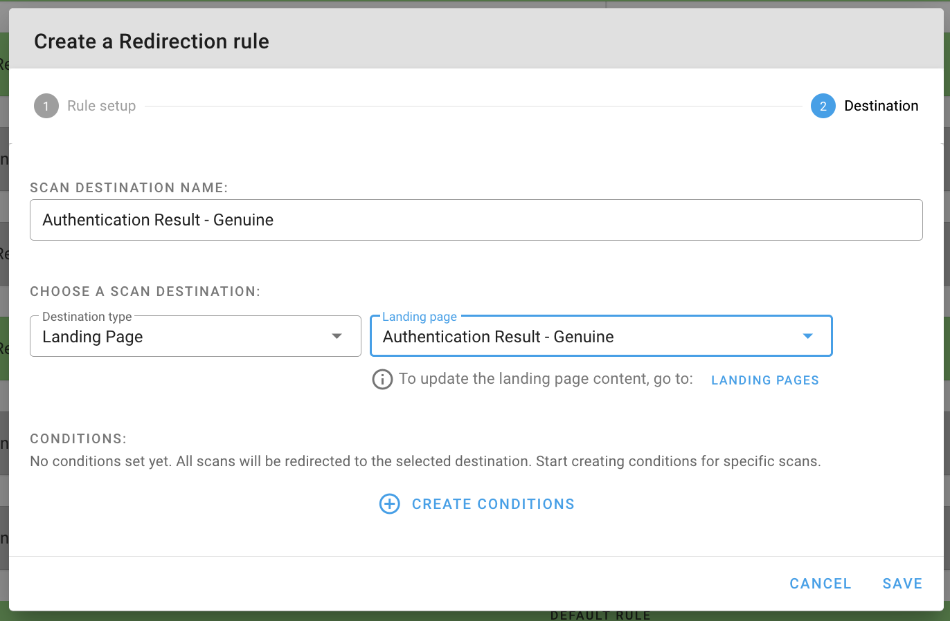
Task: Select the Destination step label
Action: [881, 106]
